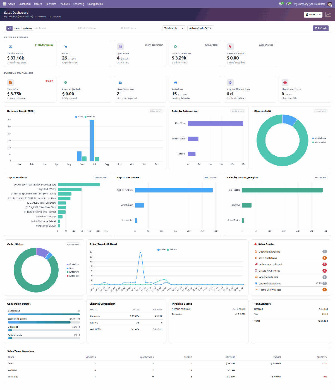The height and width of the screenshot is (390, 335).
Task: Select the All channel filter
Action: pyautogui.click(x=9, y=28)
